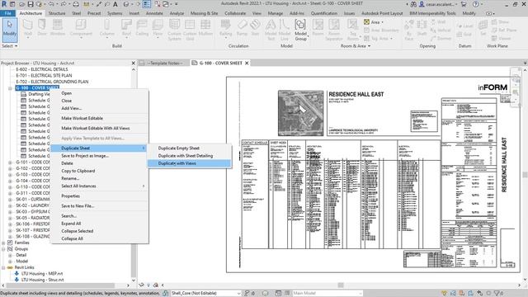Click the Print icon in quick access toolbar
Image resolution: width=528 pixels, height=297 pixels.
point(76,4)
